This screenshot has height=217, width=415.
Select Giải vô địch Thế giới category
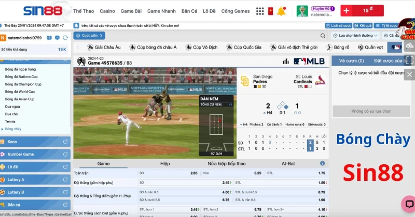294,47
